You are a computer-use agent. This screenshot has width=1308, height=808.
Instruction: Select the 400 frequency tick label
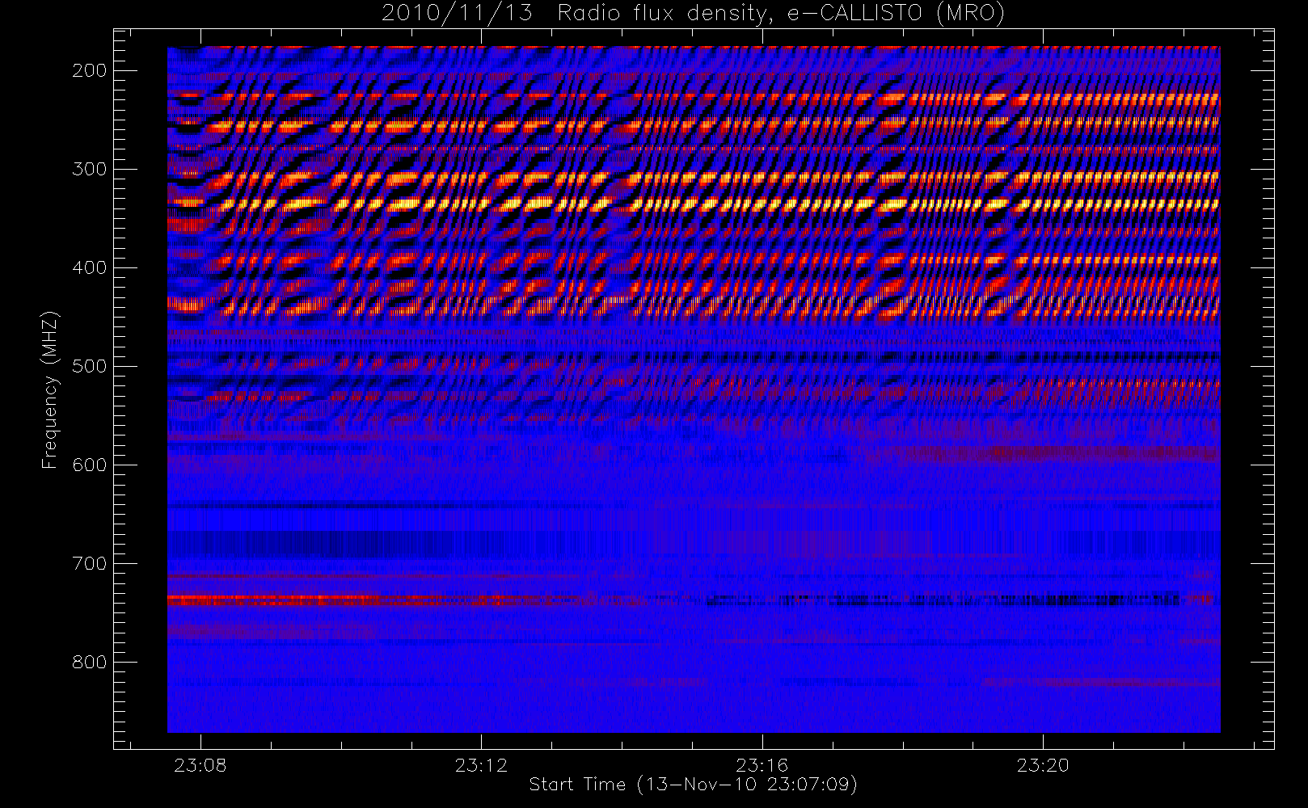point(89,267)
